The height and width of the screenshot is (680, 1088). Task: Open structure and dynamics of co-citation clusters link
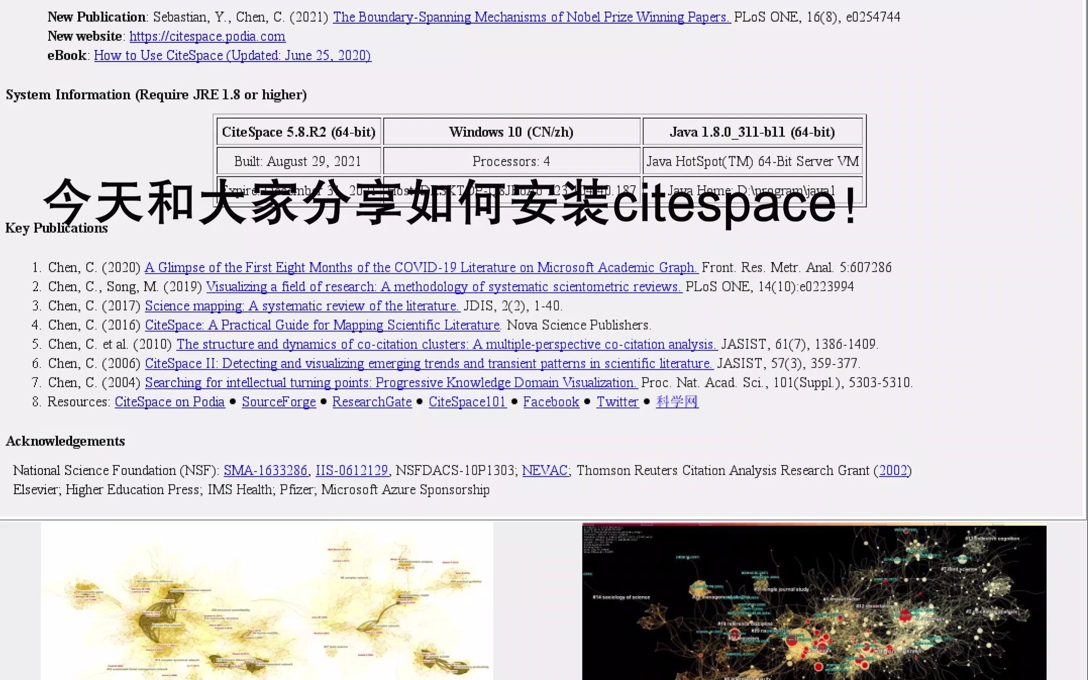[x=447, y=344]
